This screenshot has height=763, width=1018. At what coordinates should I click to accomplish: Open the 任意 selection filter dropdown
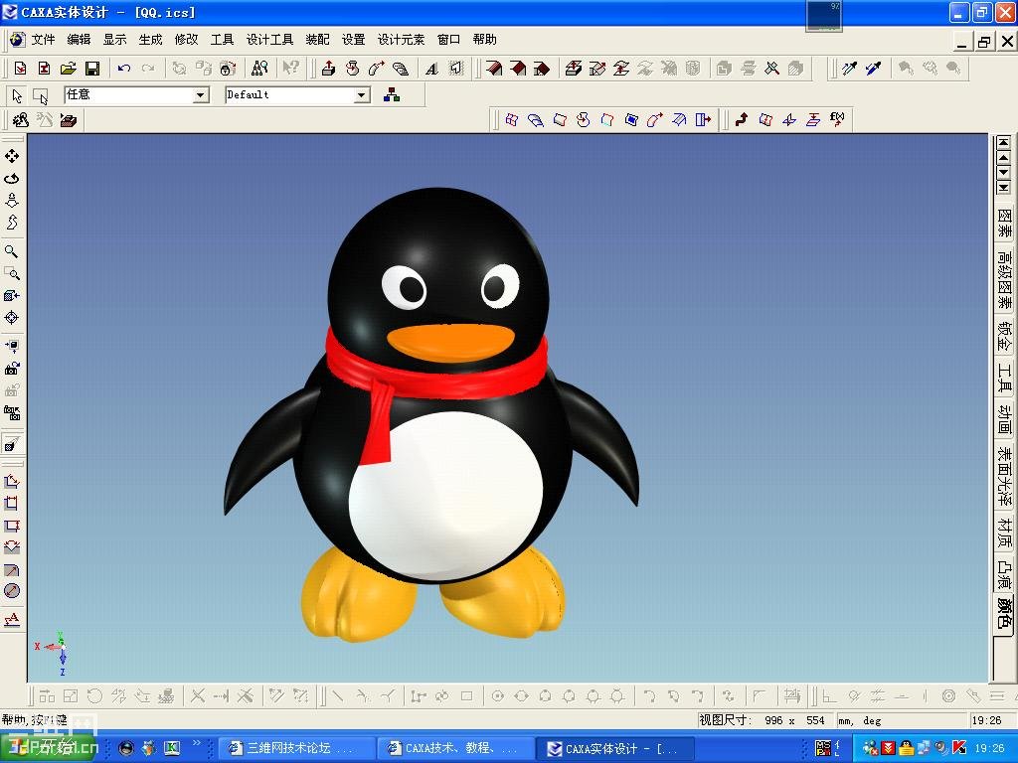[201, 95]
